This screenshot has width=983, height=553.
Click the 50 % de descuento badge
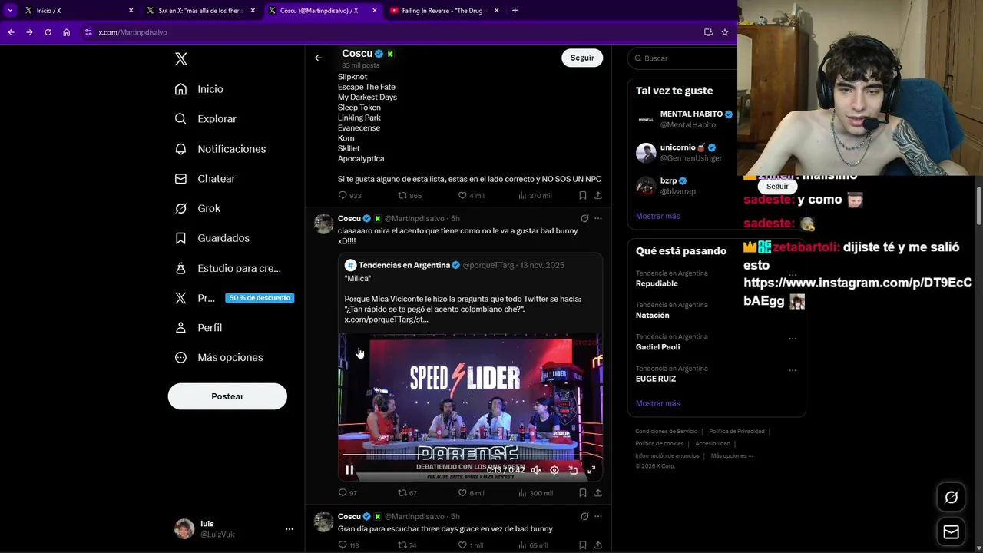point(260,298)
